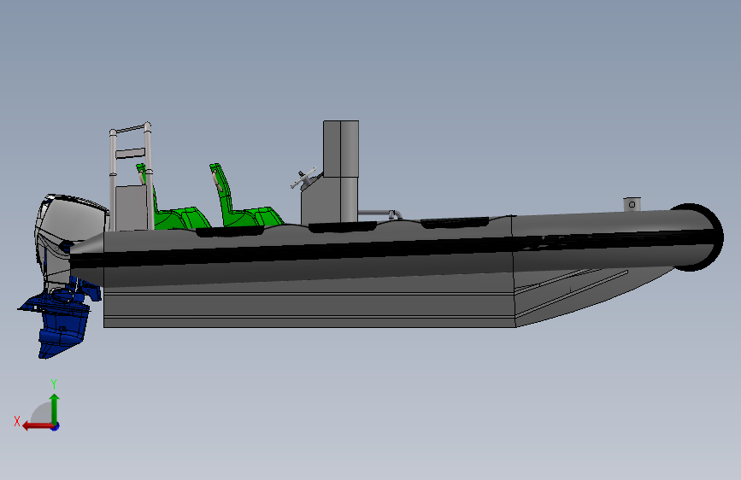Pick the steering wheel on the console
This screenshot has height=480, width=741.
click(x=303, y=178)
